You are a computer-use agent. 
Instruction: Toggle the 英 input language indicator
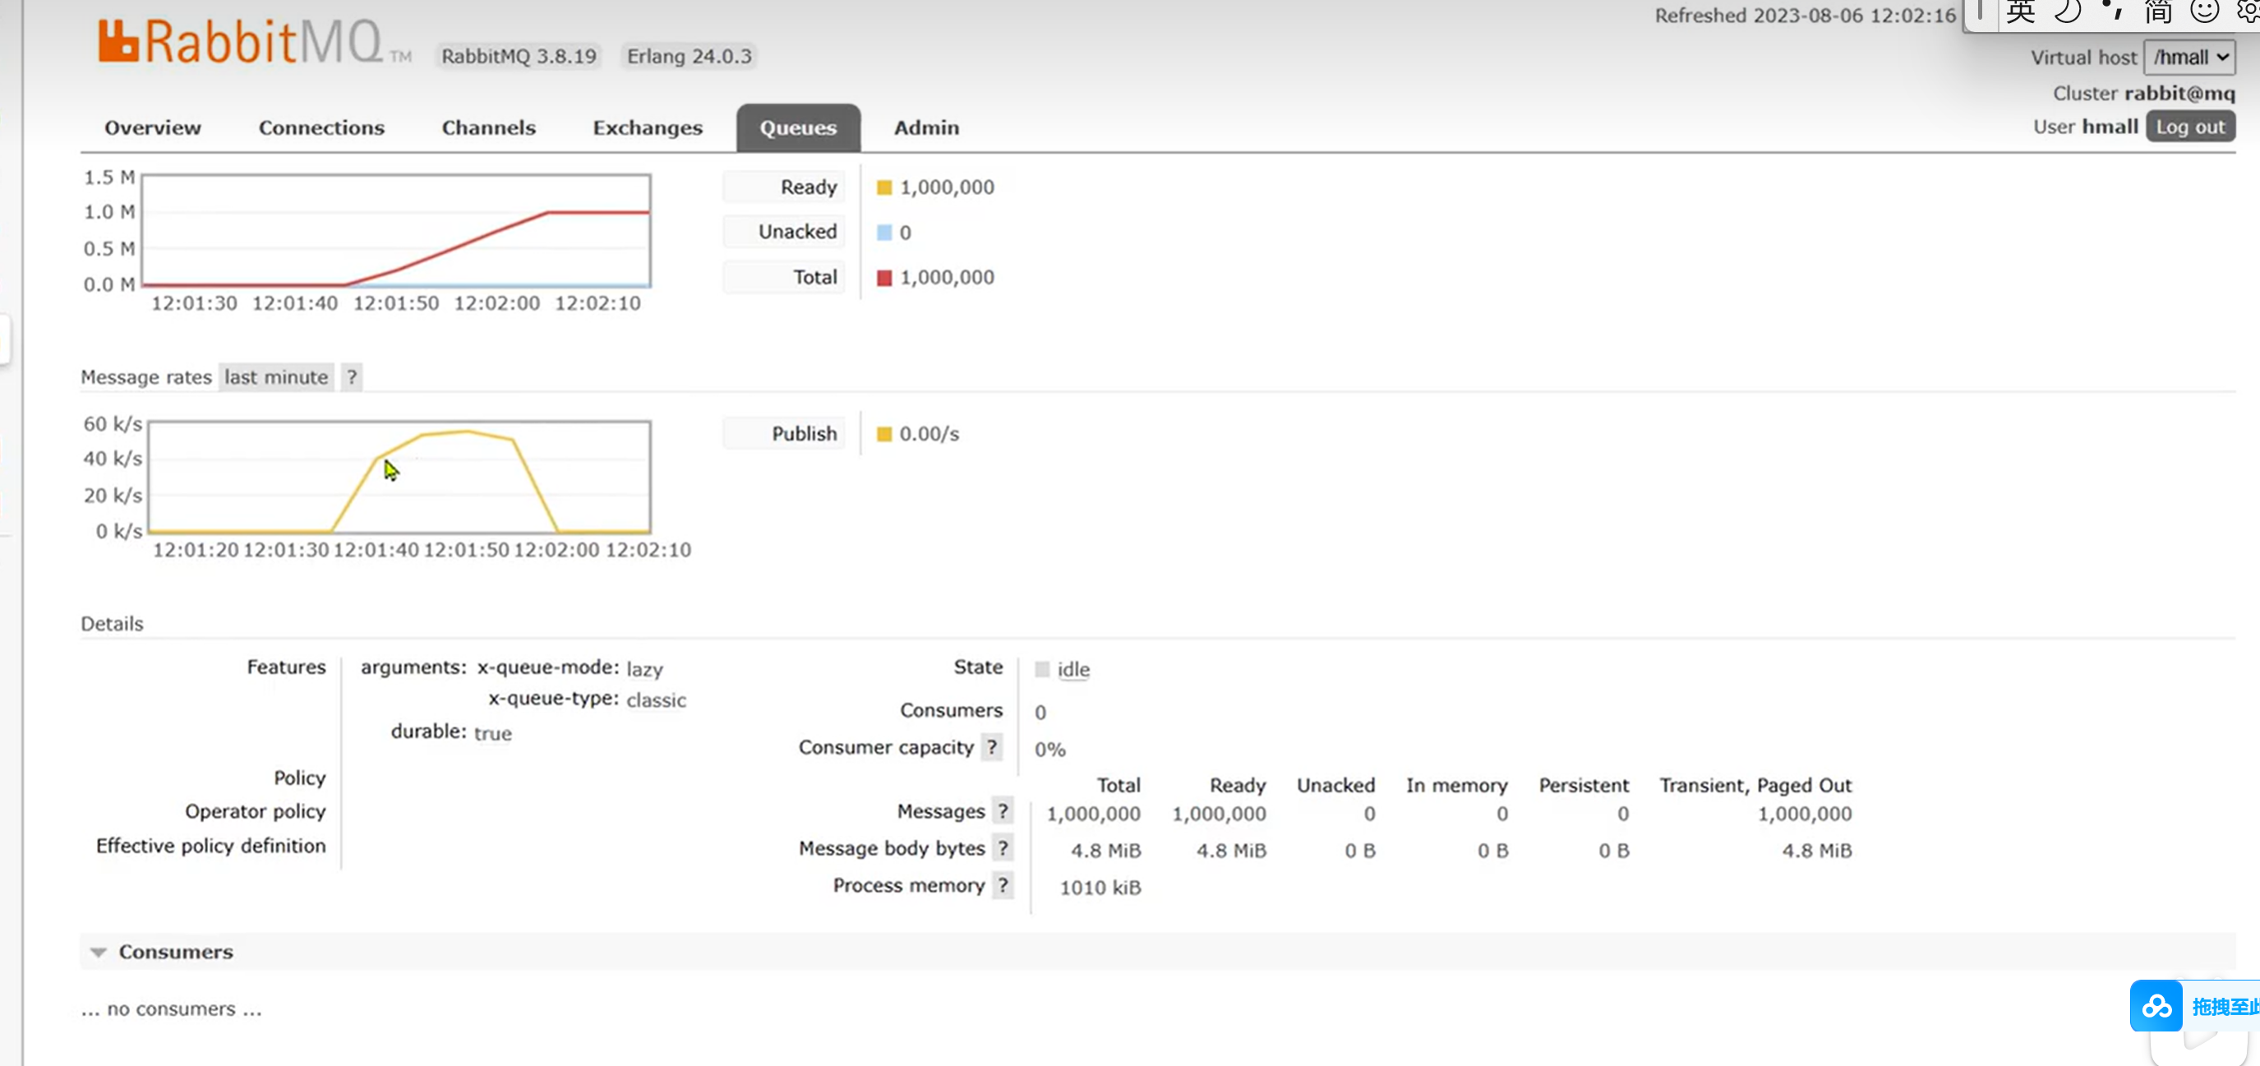click(2019, 12)
